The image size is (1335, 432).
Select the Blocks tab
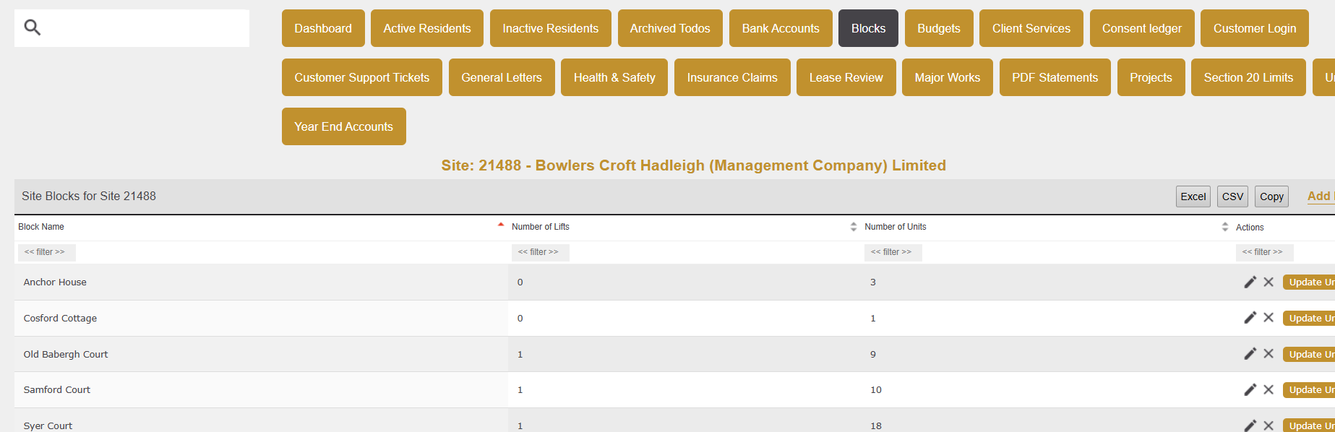(x=868, y=28)
